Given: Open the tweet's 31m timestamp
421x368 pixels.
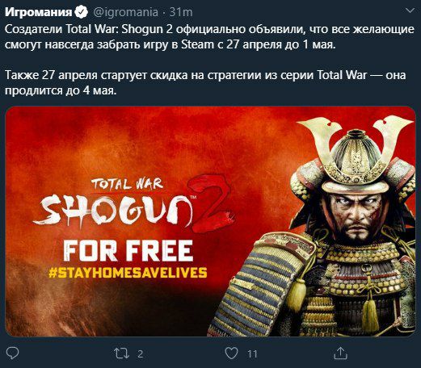Looking at the screenshot, I should click(181, 12).
